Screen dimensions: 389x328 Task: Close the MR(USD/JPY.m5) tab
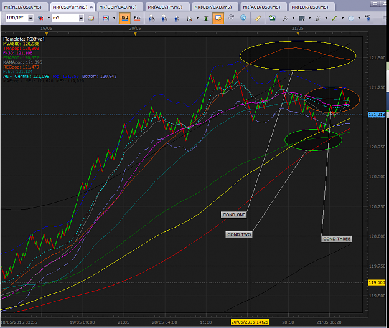(91, 7)
